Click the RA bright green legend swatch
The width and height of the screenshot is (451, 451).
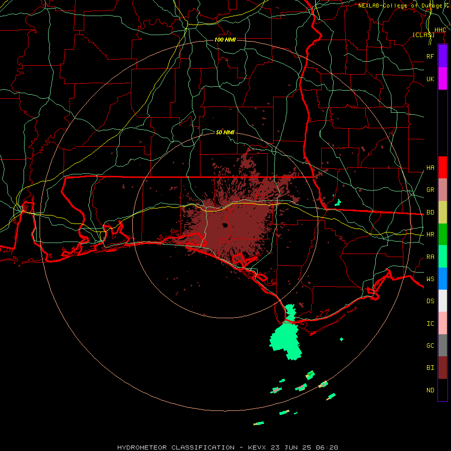point(442,257)
